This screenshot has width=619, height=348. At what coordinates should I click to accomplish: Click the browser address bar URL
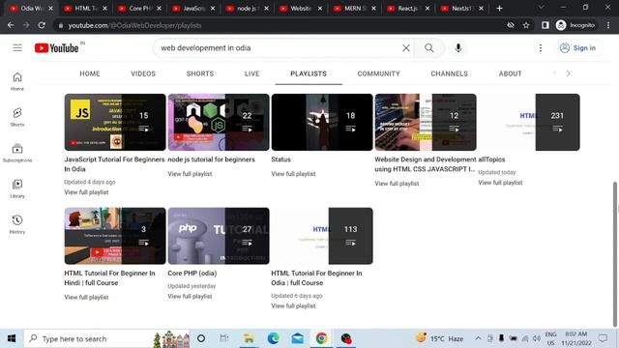coord(134,25)
